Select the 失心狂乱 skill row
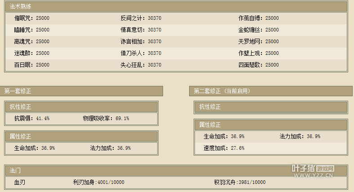The width and height of the screenshot is (354, 192). (141, 65)
